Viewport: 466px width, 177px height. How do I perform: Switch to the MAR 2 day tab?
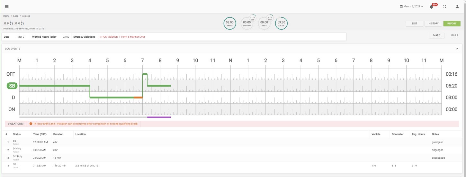[x=437, y=35]
